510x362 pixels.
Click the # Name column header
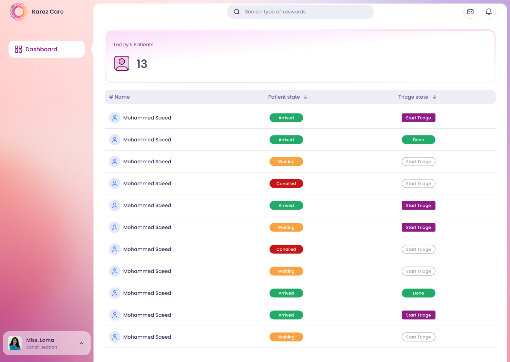pos(119,97)
